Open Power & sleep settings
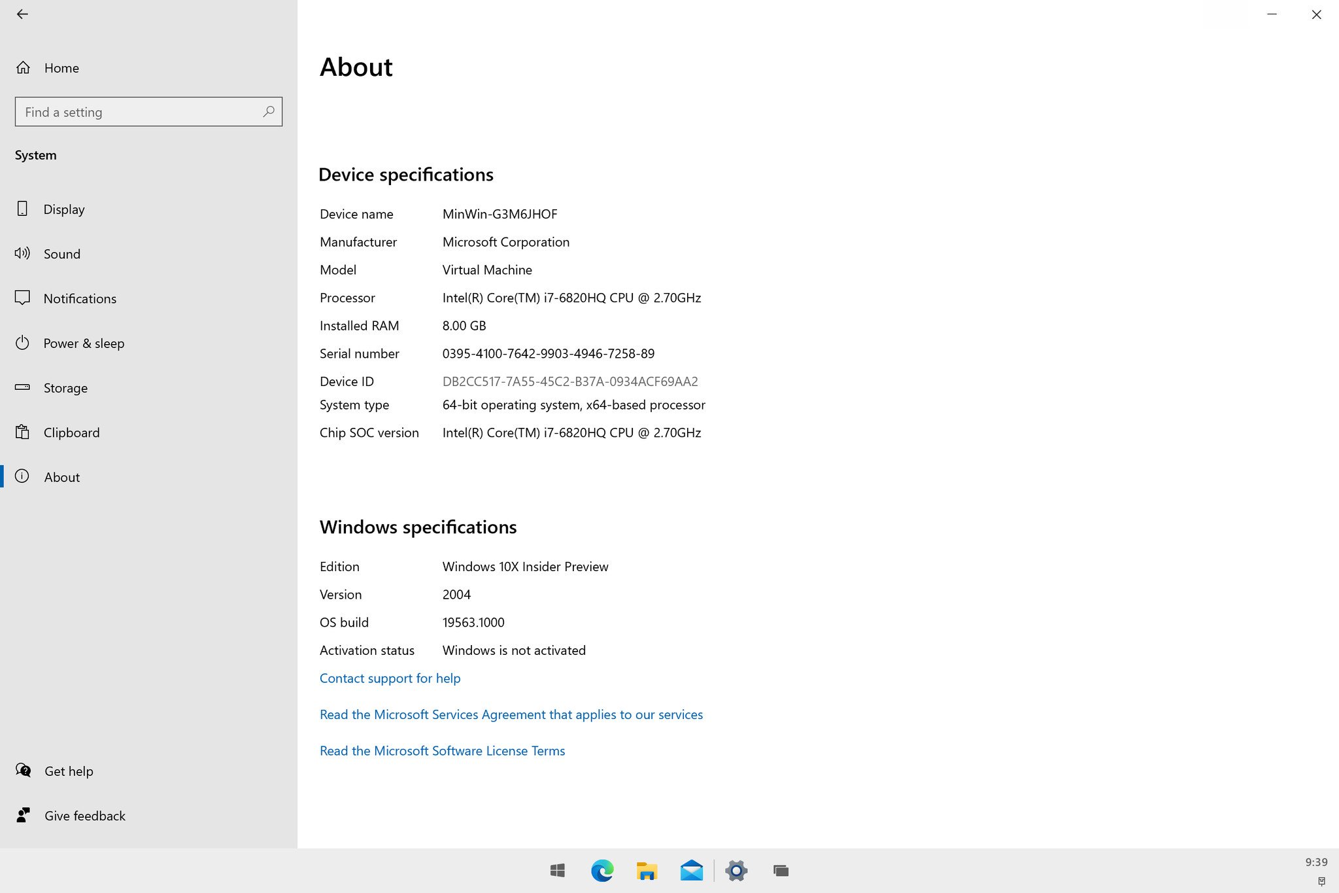 point(83,343)
